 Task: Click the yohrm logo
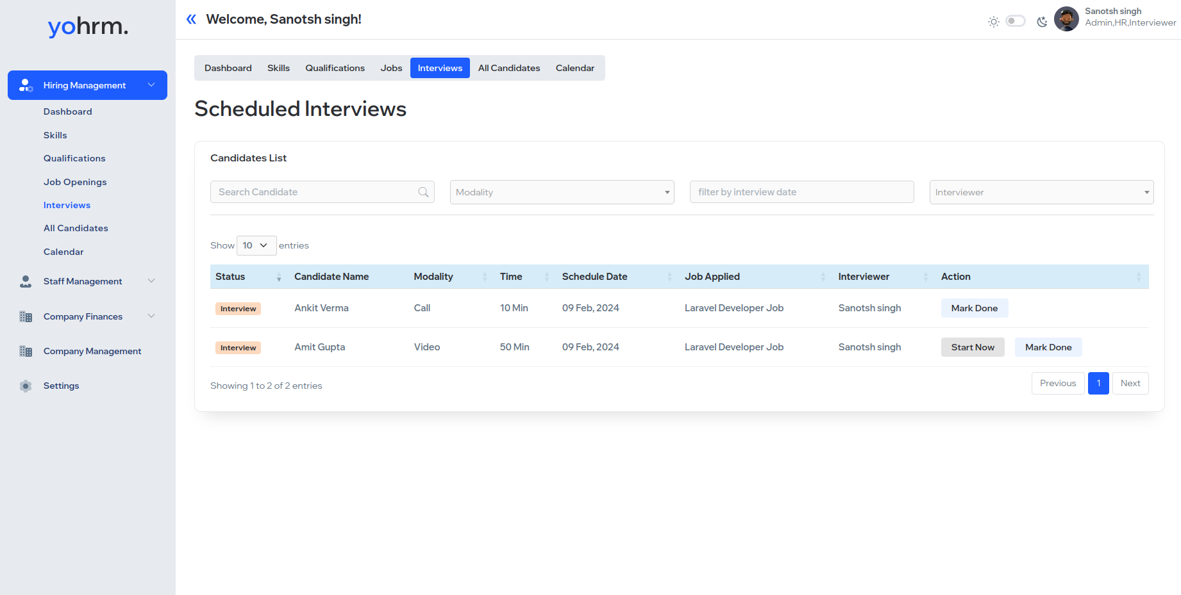coord(88,26)
